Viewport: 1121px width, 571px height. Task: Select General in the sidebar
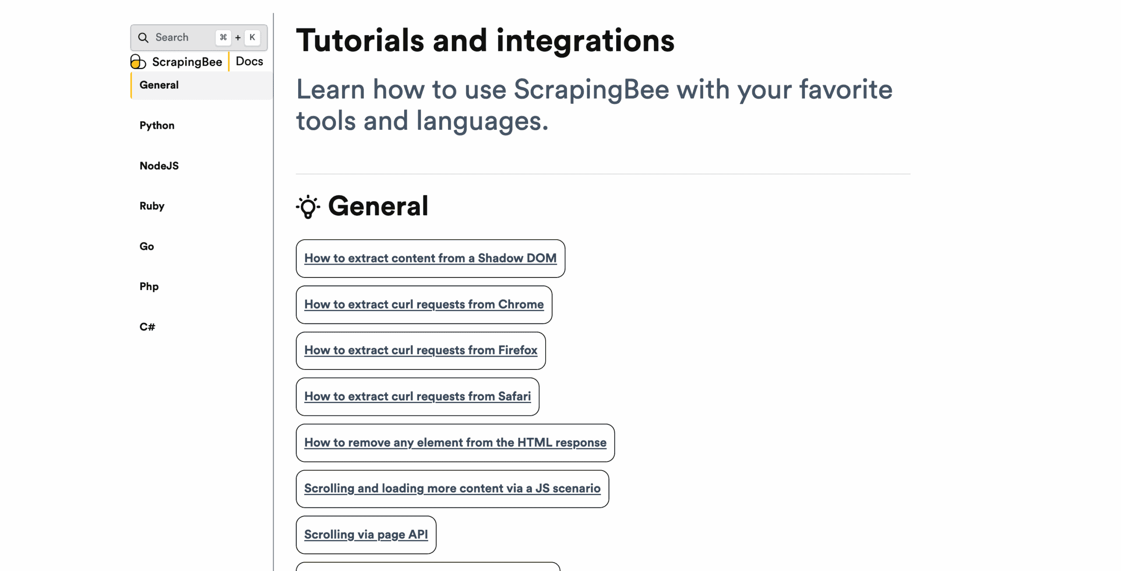[159, 85]
